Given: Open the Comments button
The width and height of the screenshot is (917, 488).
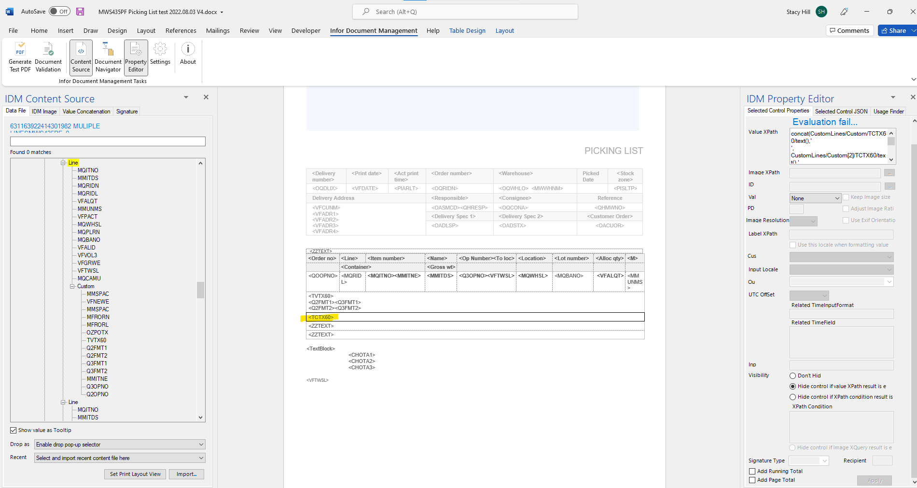Looking at the screenshot, I should (849, 30).
